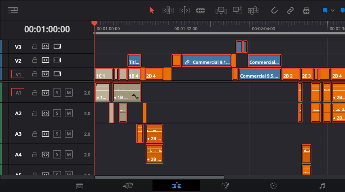The width and height of the screenshot is (345, 192).
Task: Open the timeline view options icon
Action: 13,10
